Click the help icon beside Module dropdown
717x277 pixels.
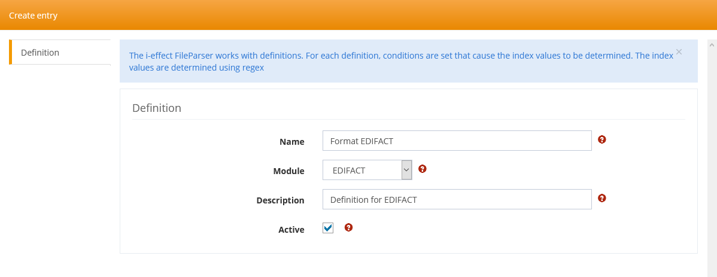coord(422,169)
